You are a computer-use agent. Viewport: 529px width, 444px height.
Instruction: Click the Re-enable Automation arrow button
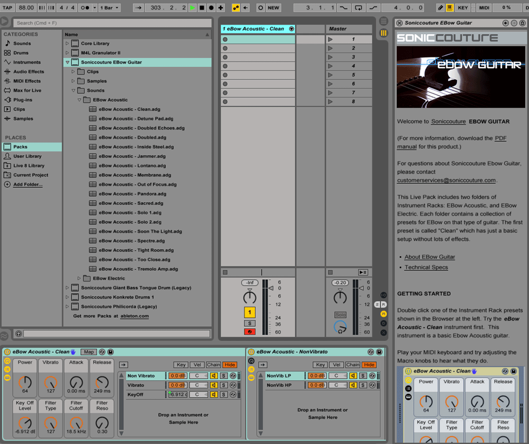(x=246, y=8)
